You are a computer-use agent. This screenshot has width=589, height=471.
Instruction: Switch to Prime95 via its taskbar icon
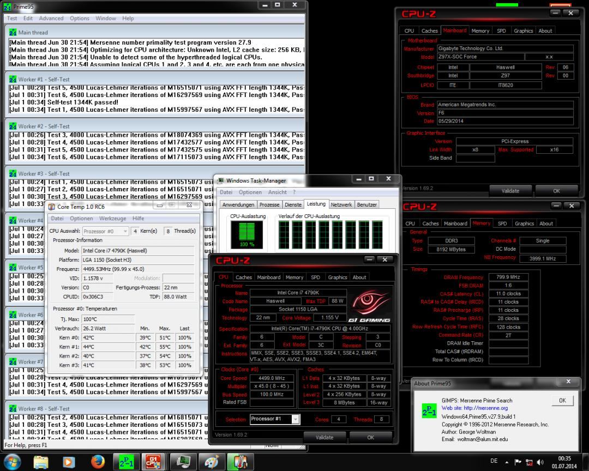(126, 462)
